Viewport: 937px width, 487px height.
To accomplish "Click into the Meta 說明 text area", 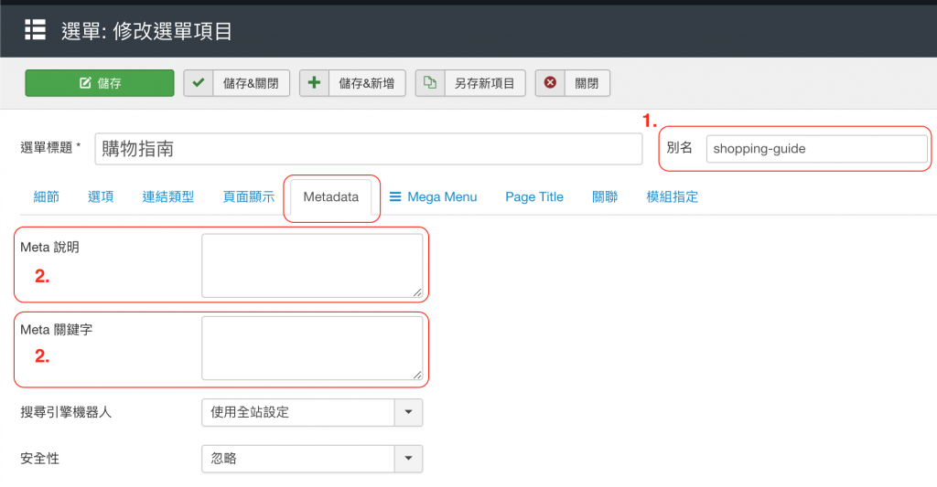I will point(312,265).
